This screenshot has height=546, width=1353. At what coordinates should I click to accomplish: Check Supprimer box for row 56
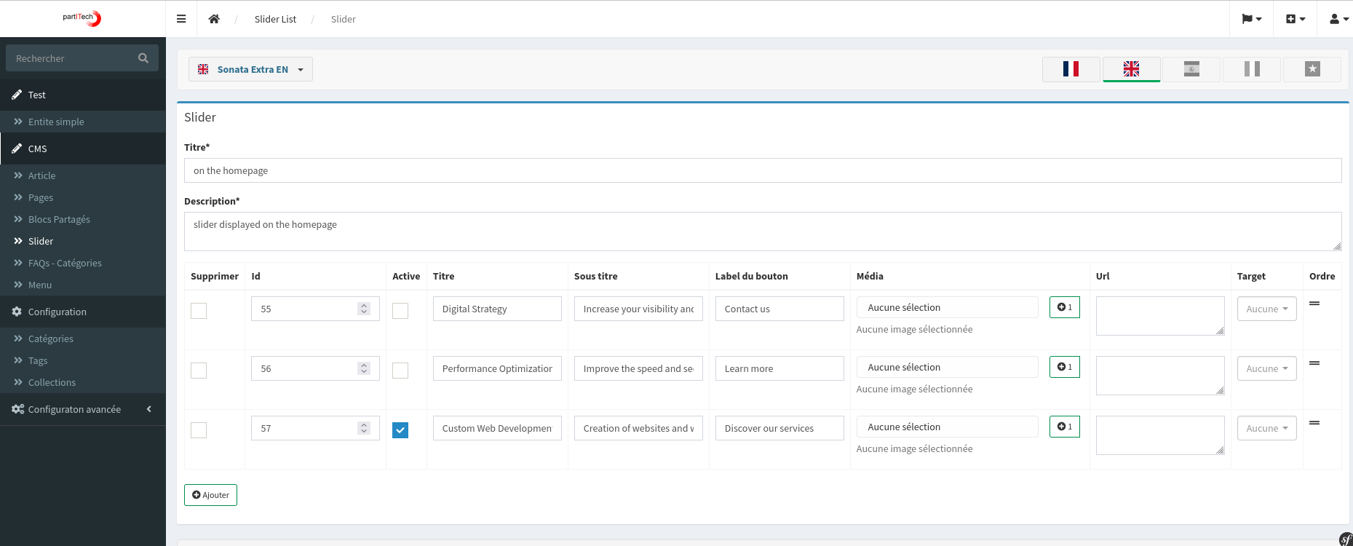tap(199, 371)
